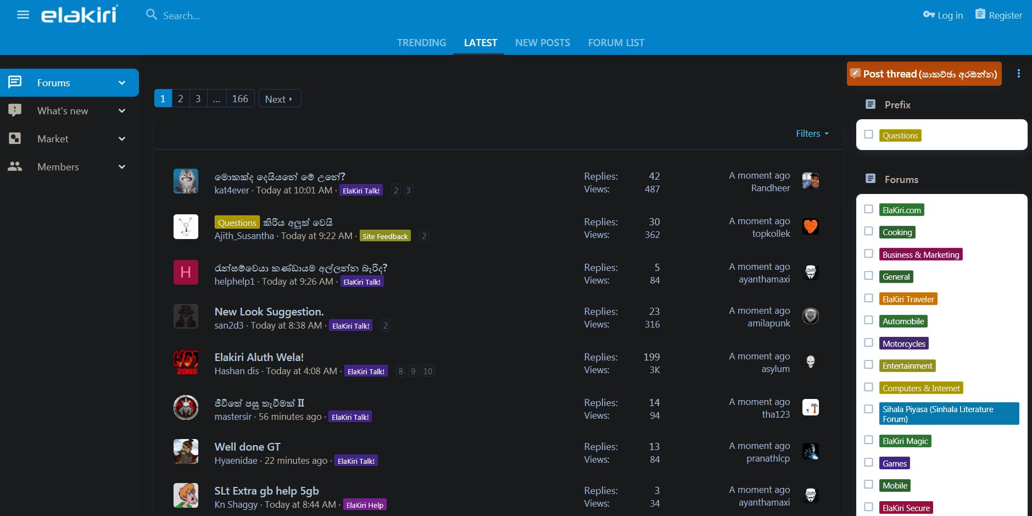The height and width of the screenshot is (516, 1032).
Task: Open Hyaenidae's avatar
Action: tap(186, 452)
